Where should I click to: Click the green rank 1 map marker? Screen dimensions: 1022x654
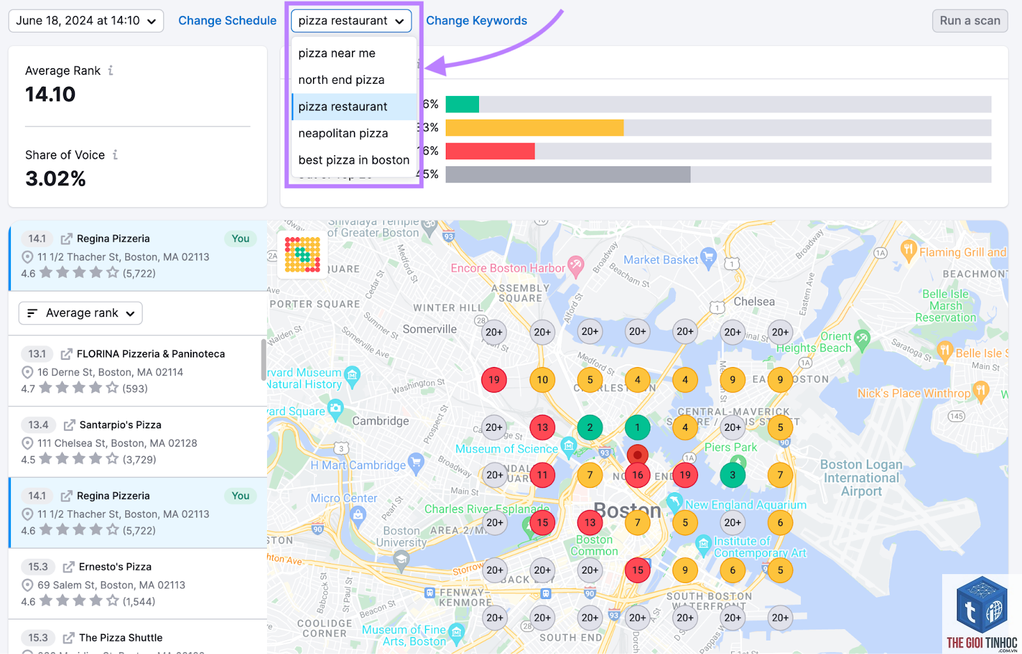(637, 427)
